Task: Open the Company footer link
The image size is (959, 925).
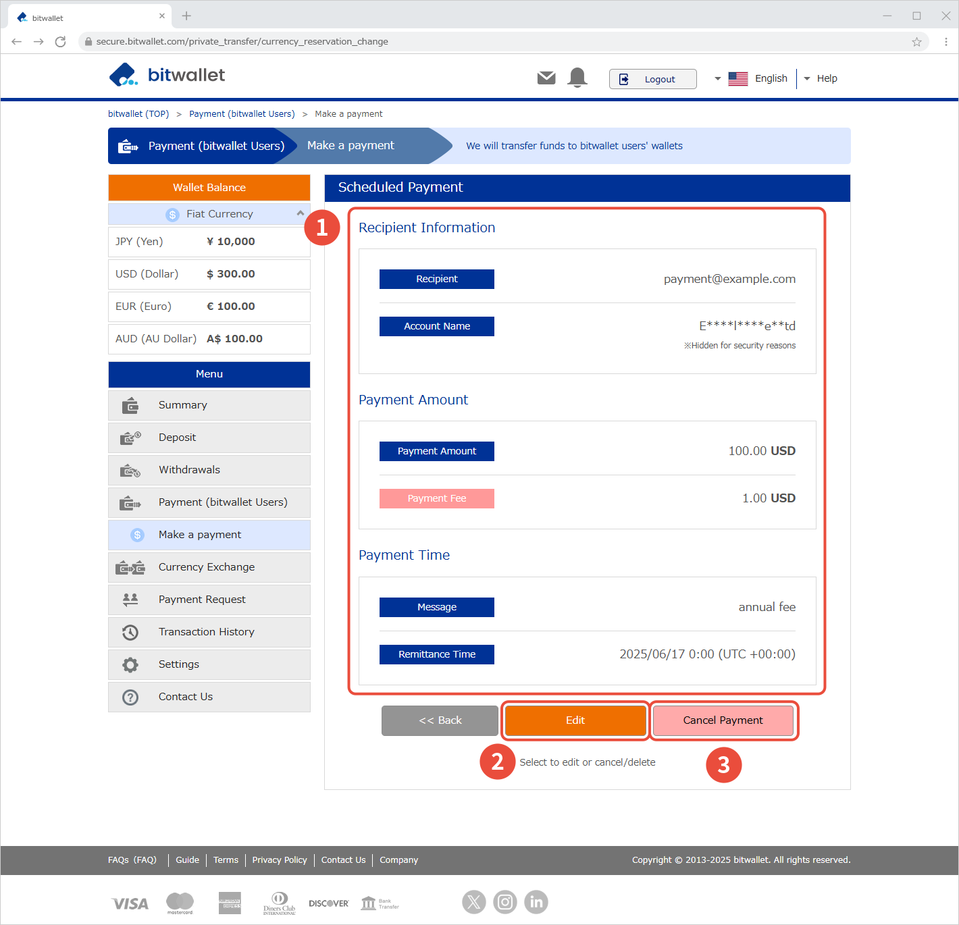Action: pyautogui.click(x=398, y=860)
